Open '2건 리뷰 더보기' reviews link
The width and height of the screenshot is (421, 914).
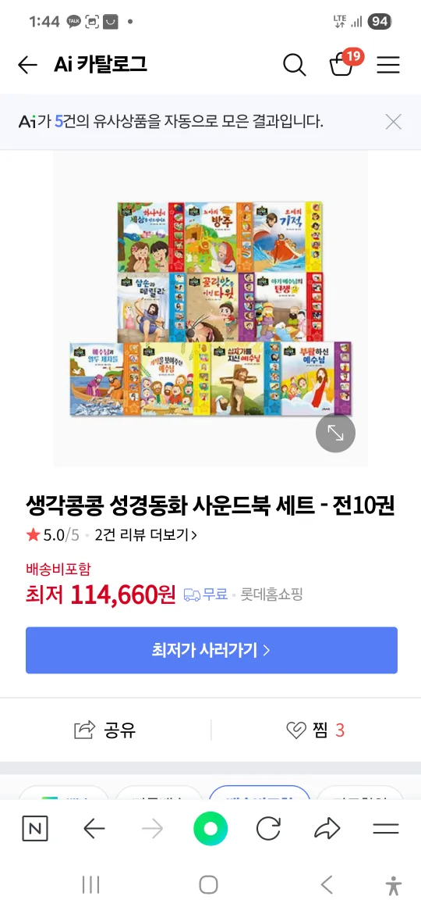146,535
